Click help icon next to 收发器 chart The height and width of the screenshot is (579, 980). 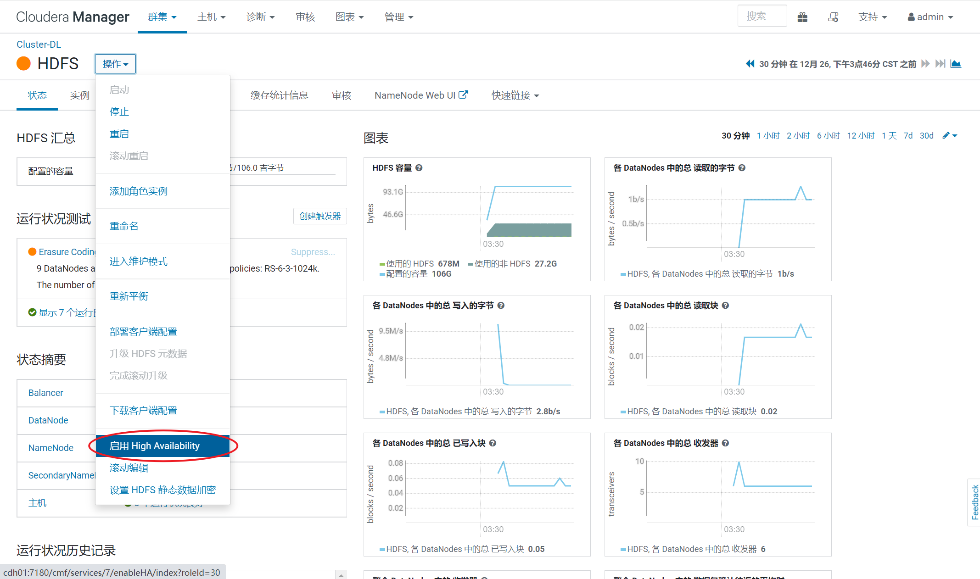click(x=725, y=443)
